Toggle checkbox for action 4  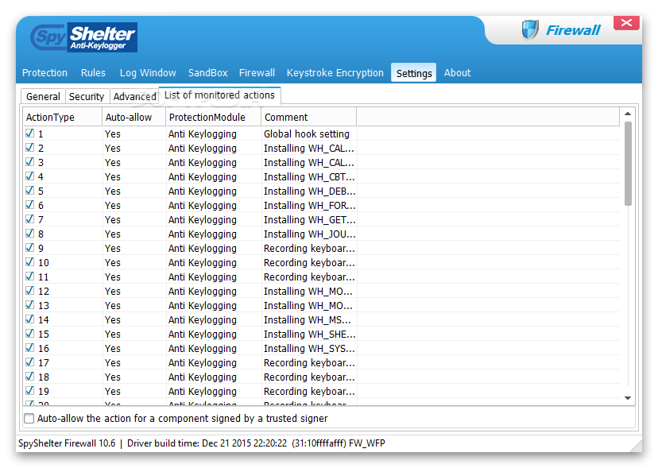tap(29, 176)
